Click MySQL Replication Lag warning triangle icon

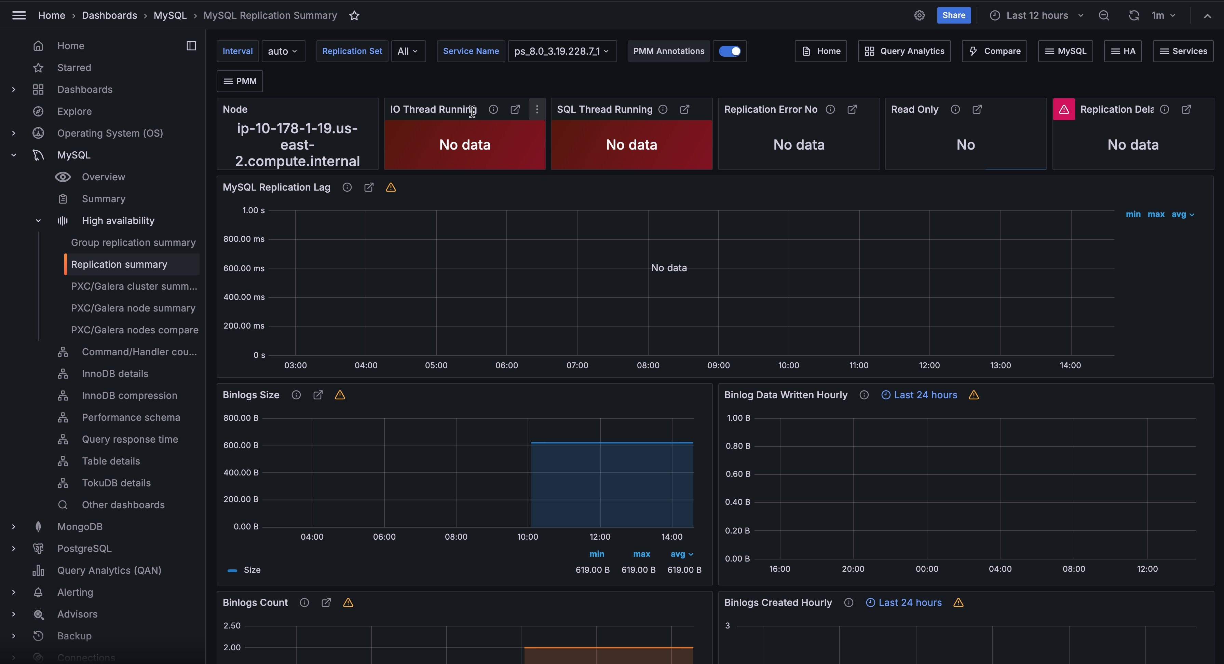(x=391, y=188)
